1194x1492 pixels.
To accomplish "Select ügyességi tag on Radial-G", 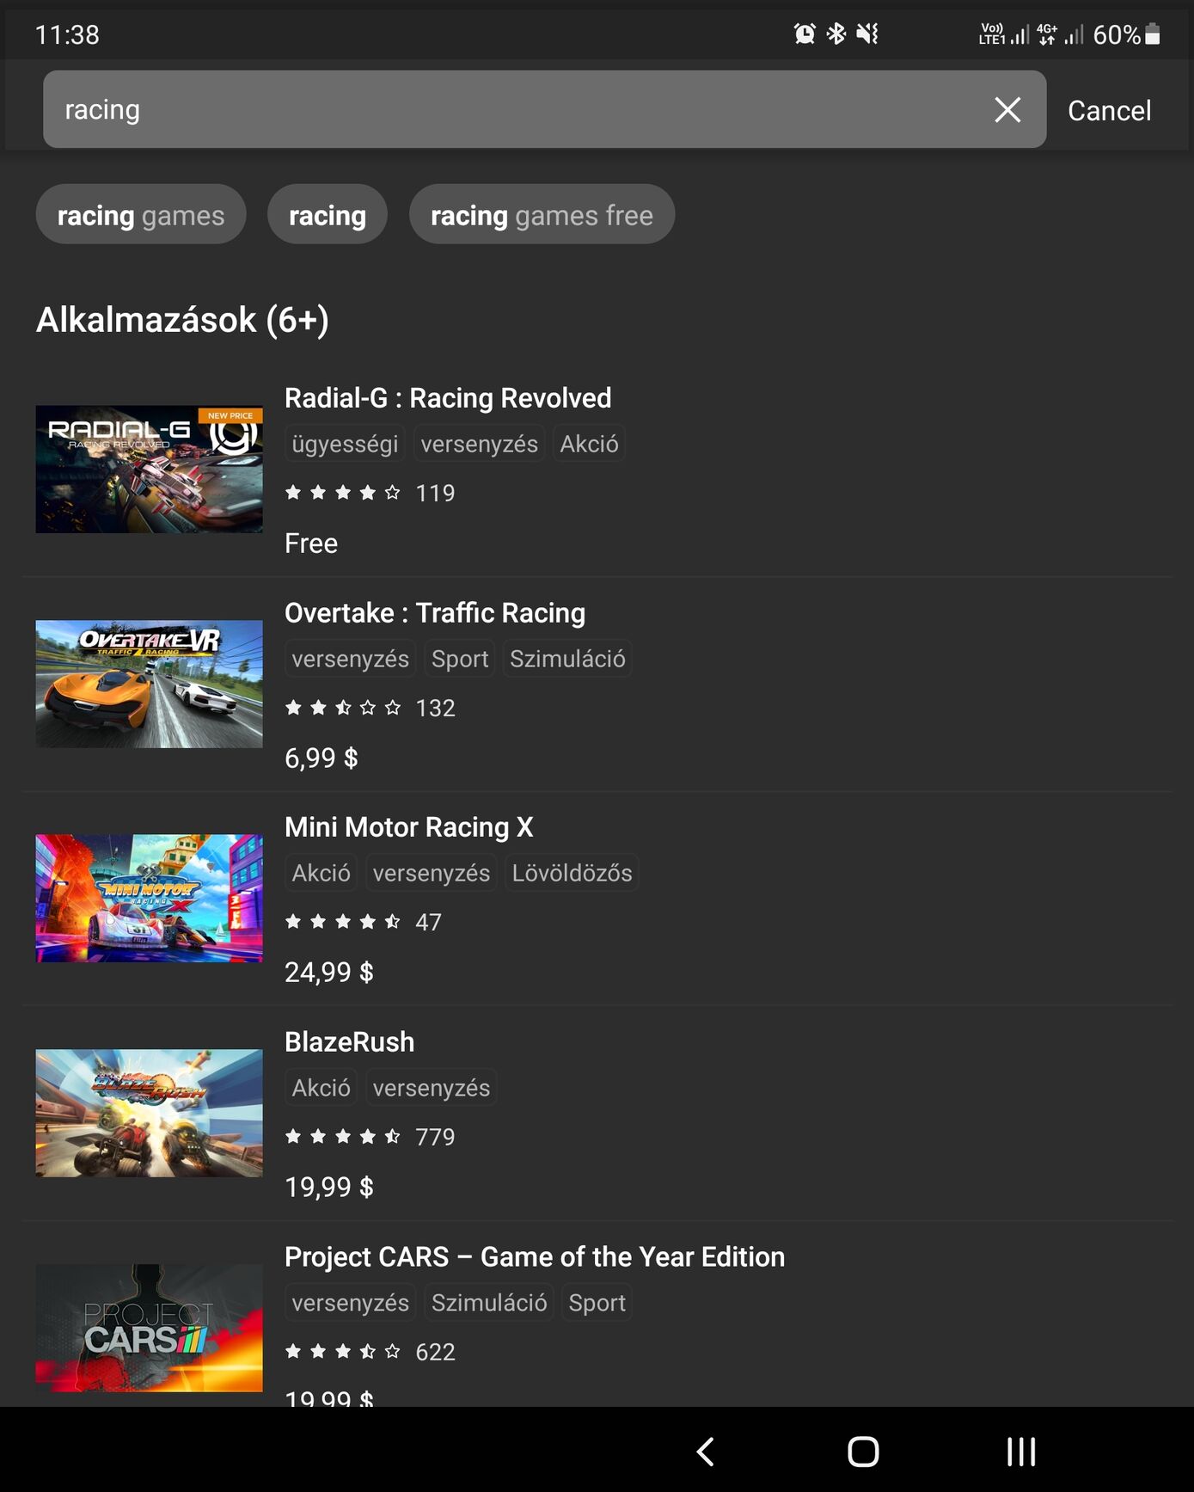I will pyautogui.click(x=345, y=444).
